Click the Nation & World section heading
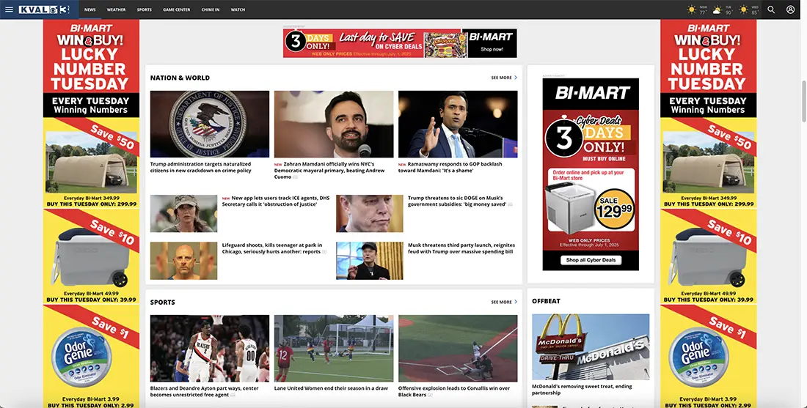This screenshot has width=807, height=408. pos(180,78)
